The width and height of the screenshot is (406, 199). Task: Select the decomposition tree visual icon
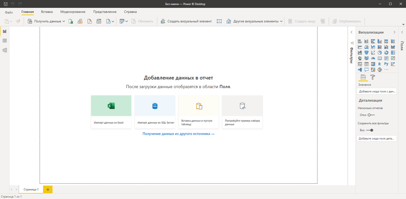point(360,70)
